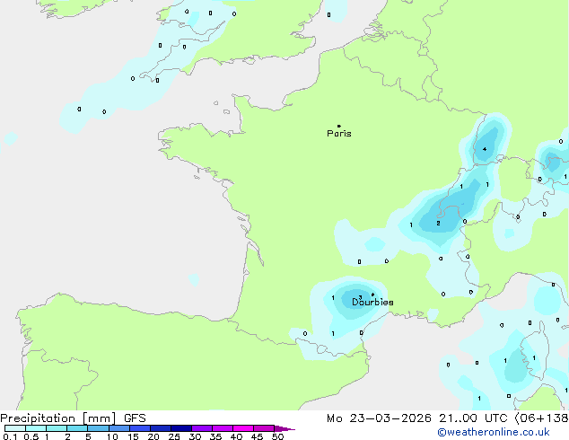This screenshot has width=569, height=440.
Task: Select the Paris location dot marker
Action: (x=339, y=126)
